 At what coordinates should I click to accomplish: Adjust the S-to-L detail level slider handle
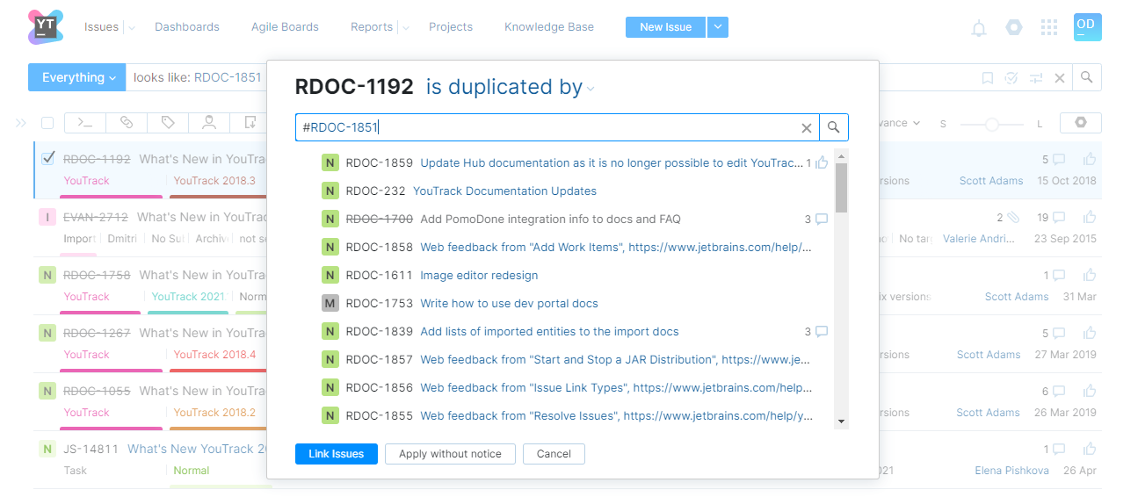coord(992,125)
